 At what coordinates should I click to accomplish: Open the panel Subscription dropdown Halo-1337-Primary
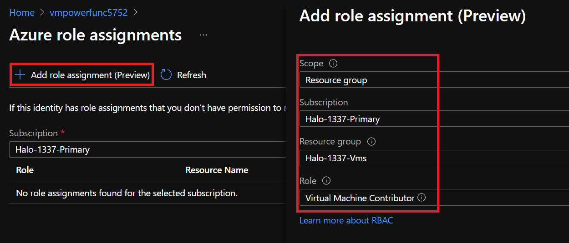click(434, 119)
